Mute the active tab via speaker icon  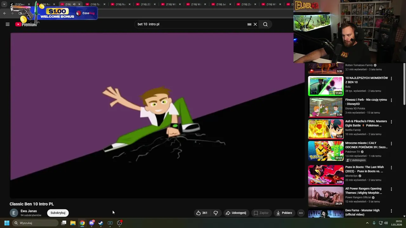point(74,4)
